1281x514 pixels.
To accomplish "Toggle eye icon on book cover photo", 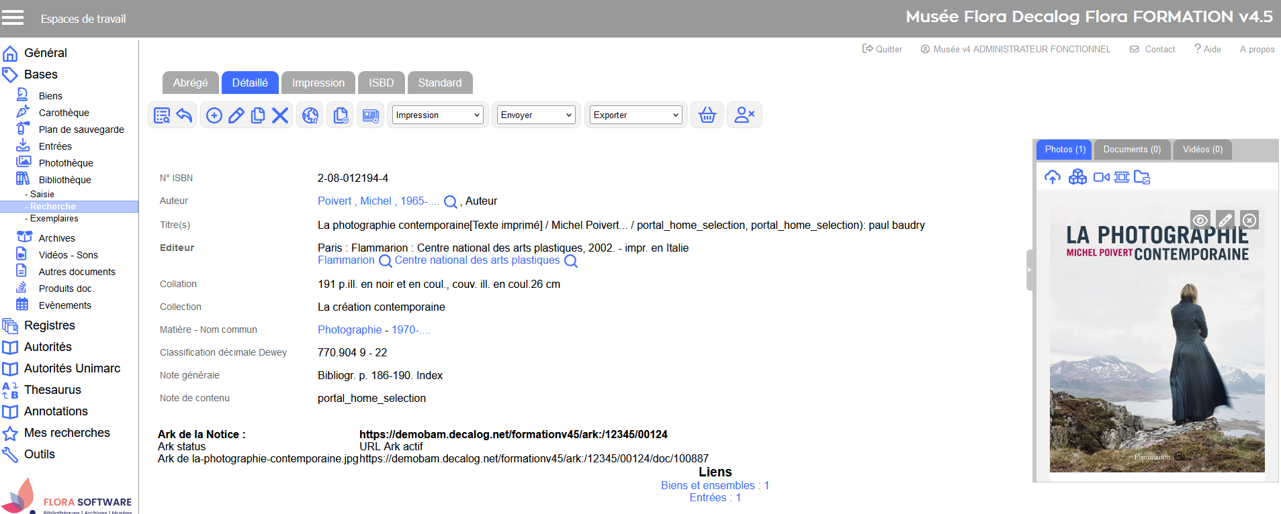I will [x=1200, y=220].
